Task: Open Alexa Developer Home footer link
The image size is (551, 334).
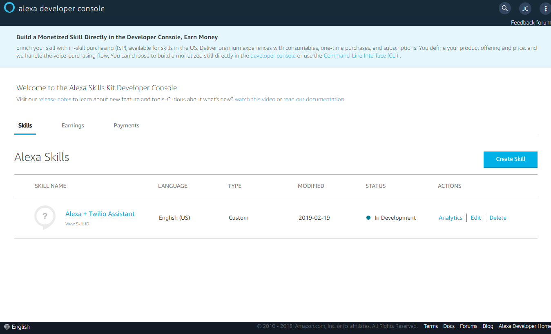Action: click(525, 326)
